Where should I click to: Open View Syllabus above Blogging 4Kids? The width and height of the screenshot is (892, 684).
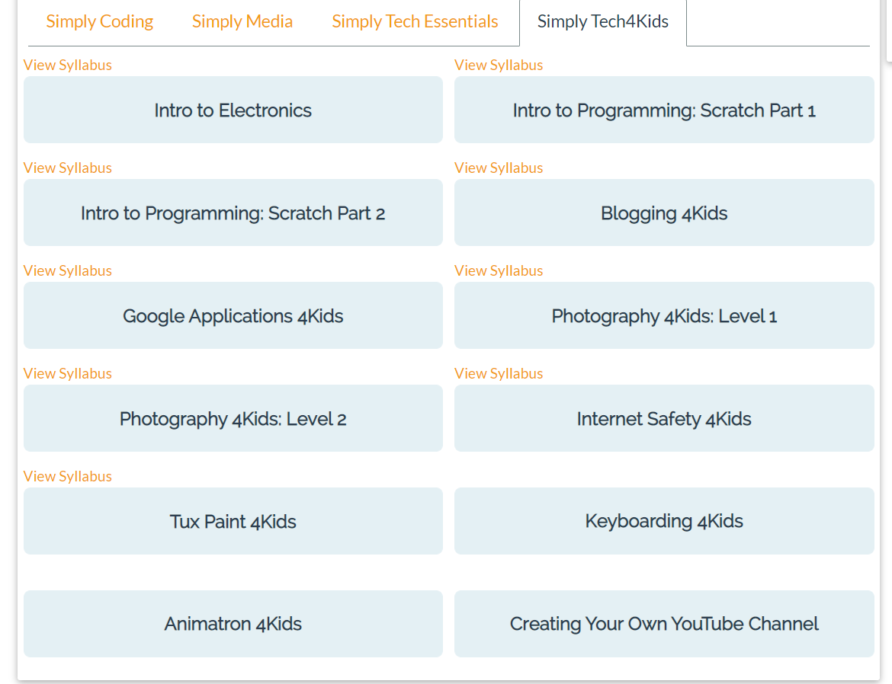tap(499, 168)
